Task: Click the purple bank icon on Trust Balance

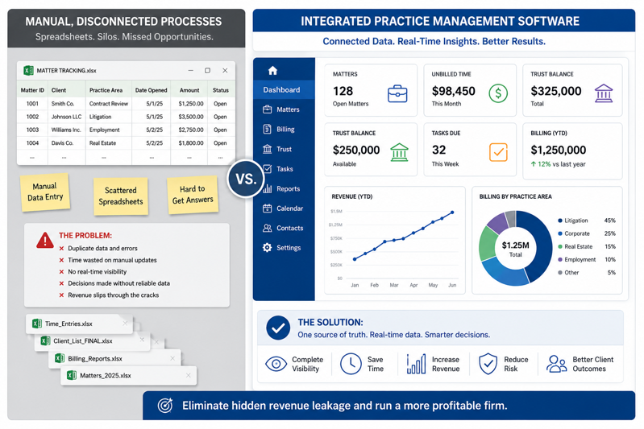Action: pyautogui.click(x=604, y=93)
